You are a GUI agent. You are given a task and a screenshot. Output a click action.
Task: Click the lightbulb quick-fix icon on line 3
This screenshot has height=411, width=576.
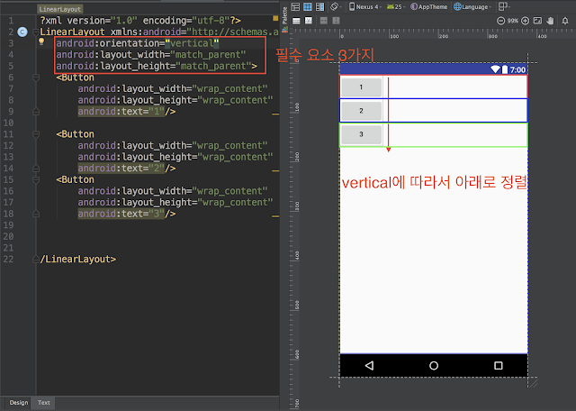tap(41, 41)
